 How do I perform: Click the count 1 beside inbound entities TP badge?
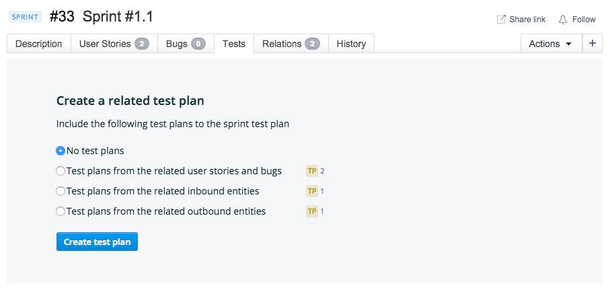[x=322, y=191]
